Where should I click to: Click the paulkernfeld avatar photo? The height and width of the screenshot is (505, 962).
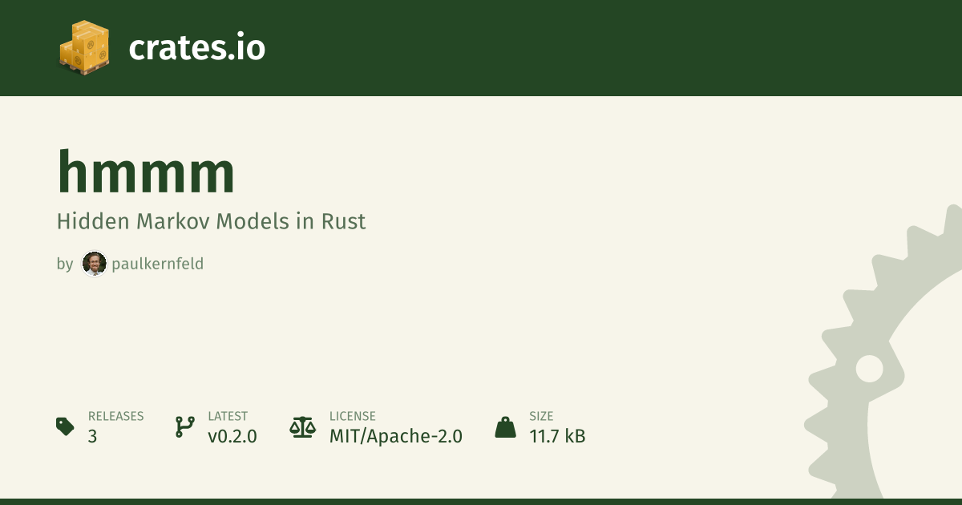(x=95, y=264)
